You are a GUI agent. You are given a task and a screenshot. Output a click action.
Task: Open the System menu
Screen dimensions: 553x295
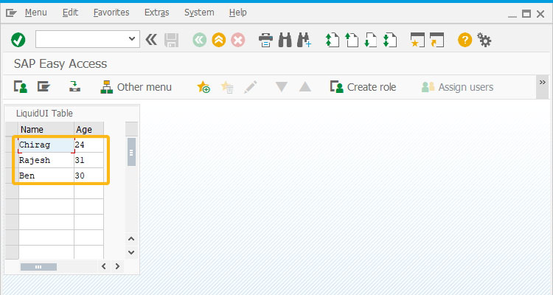click(x=199, y=13)
